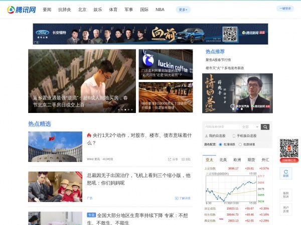Open the 要闻 navigation item
Screen dimensions: 301x225
[47, 9]
